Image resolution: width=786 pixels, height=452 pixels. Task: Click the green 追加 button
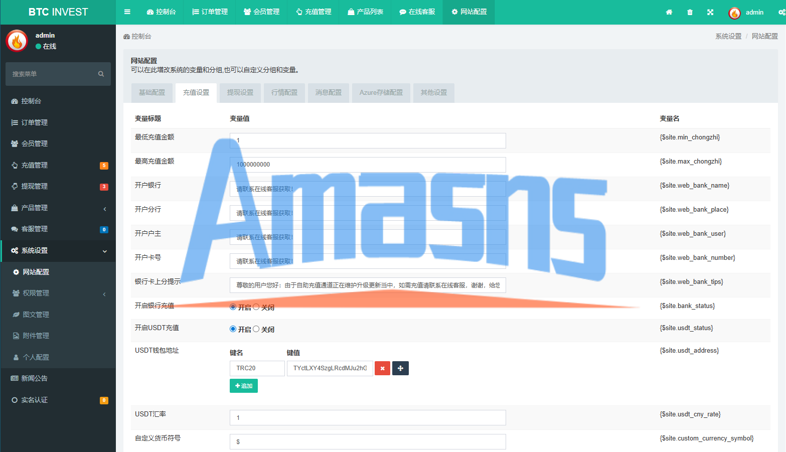244,386
